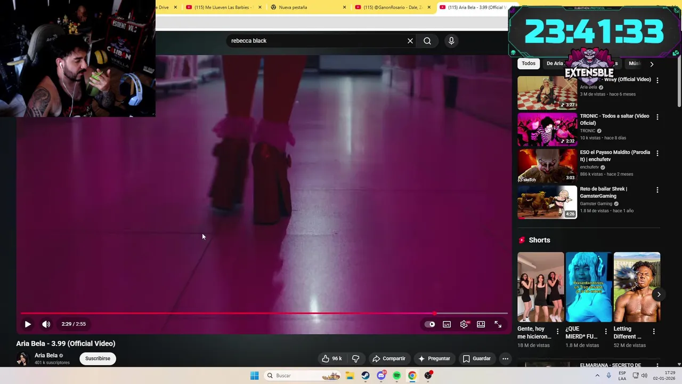
Task: Like the video with 96 k thumbs up
Action: click(331, 358)
